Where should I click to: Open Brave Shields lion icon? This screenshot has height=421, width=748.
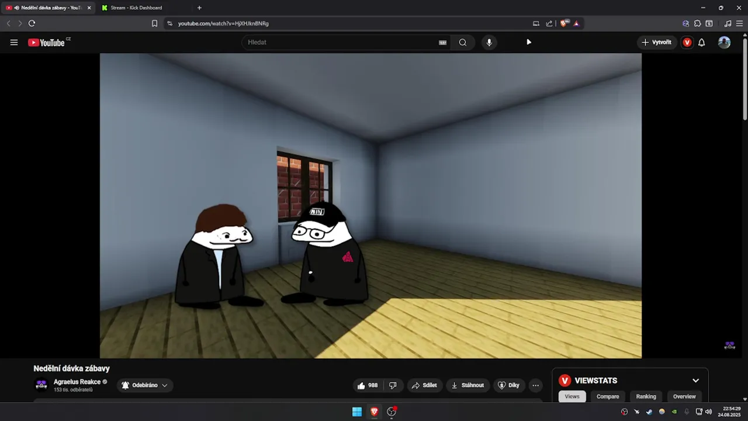(x=564, y=23)
